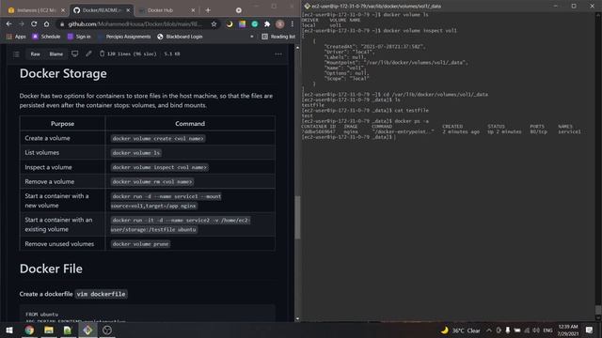
Task: Open the README table of contents
Action: (16, 54)
